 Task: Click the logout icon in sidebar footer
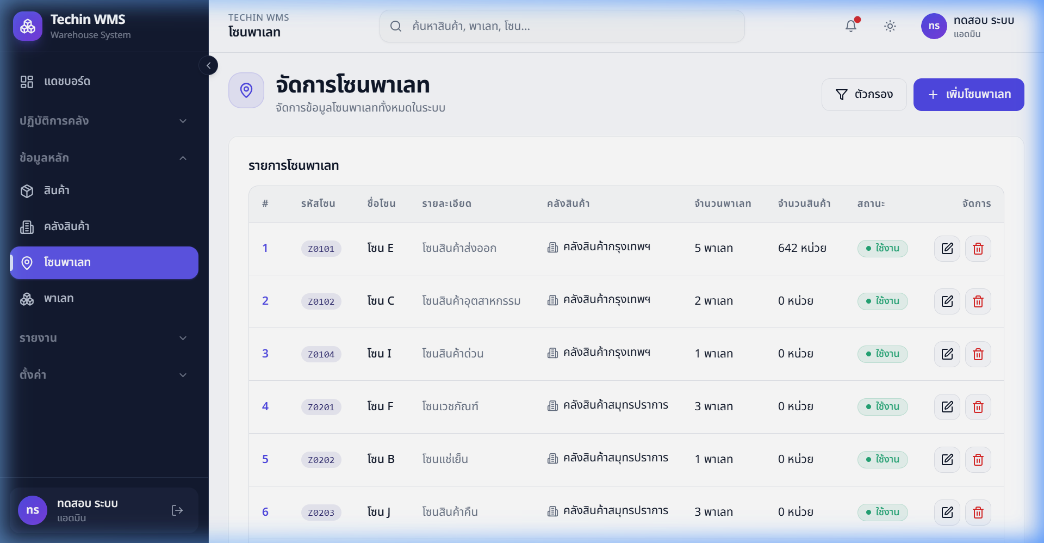tap(177, 510)
